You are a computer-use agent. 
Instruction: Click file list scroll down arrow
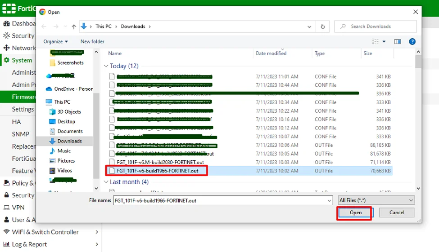coord(418,188)
